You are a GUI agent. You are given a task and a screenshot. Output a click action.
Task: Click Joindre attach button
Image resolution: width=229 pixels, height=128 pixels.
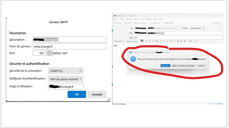216,23
